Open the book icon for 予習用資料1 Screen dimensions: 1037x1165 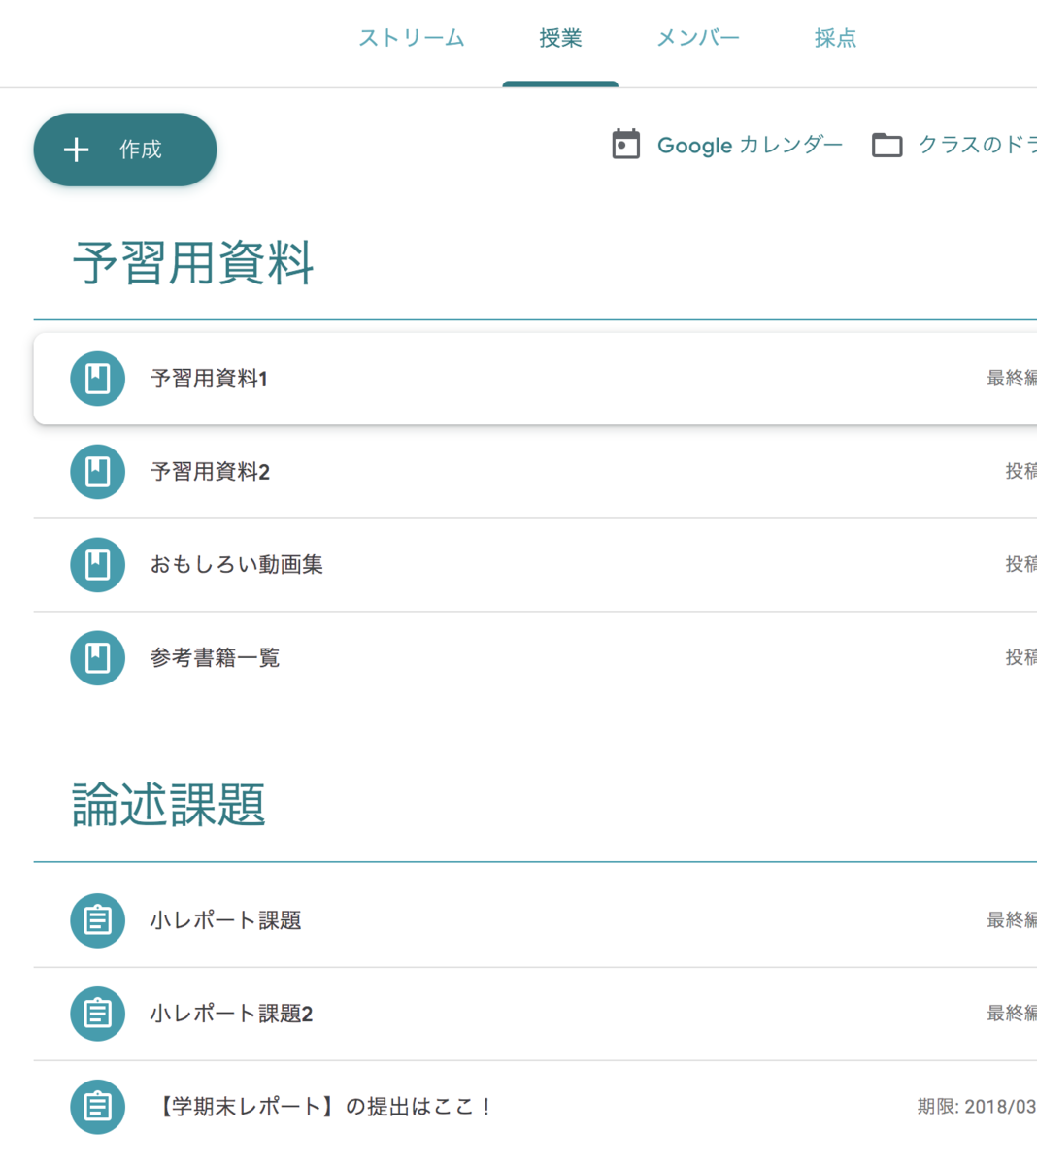pyautogui.click(x=97, y=379)
